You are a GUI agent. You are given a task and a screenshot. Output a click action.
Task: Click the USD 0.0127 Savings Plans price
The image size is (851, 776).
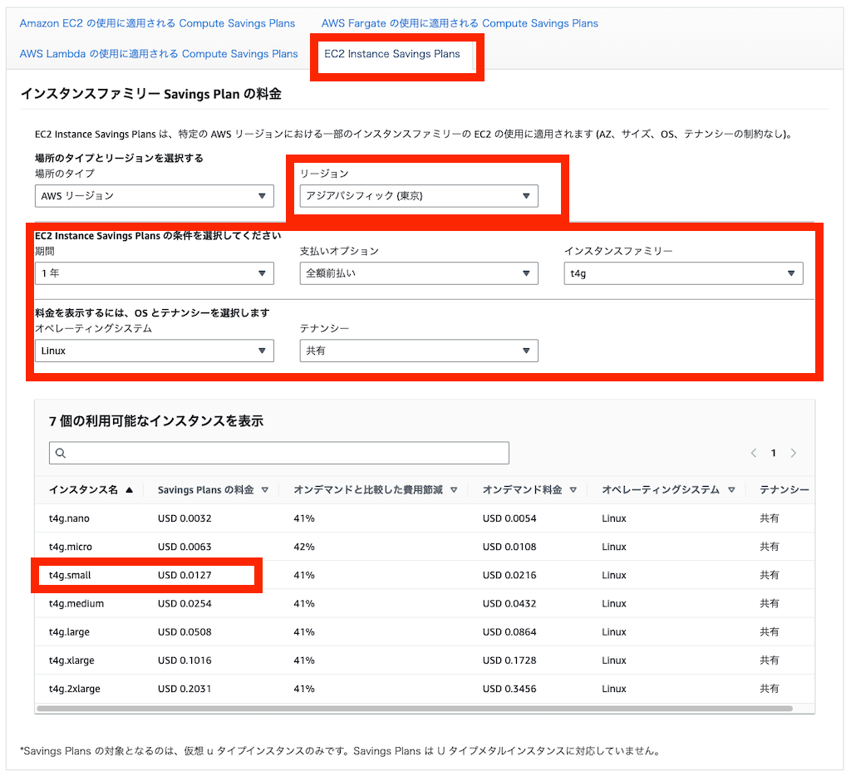(x=184, y=575)
